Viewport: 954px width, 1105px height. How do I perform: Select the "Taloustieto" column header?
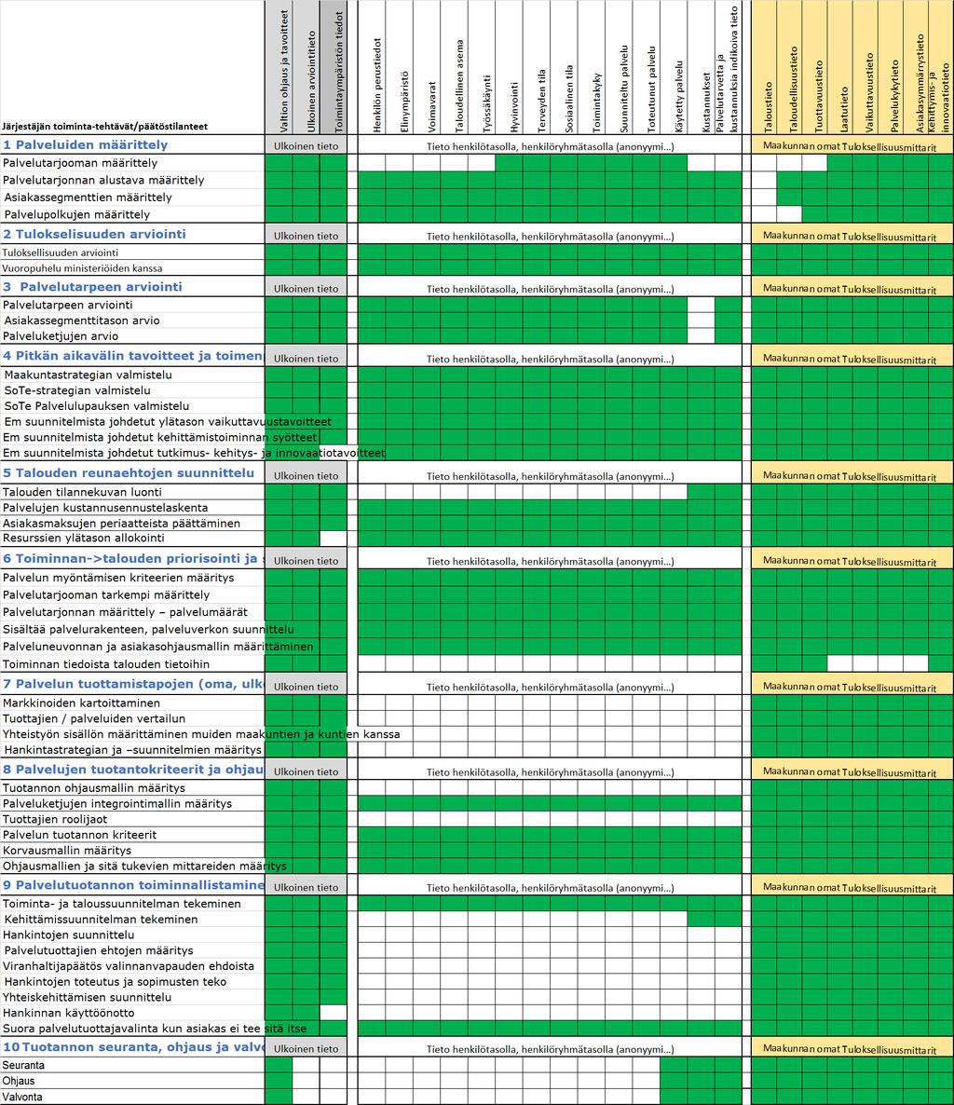click(x=769, y=107)
